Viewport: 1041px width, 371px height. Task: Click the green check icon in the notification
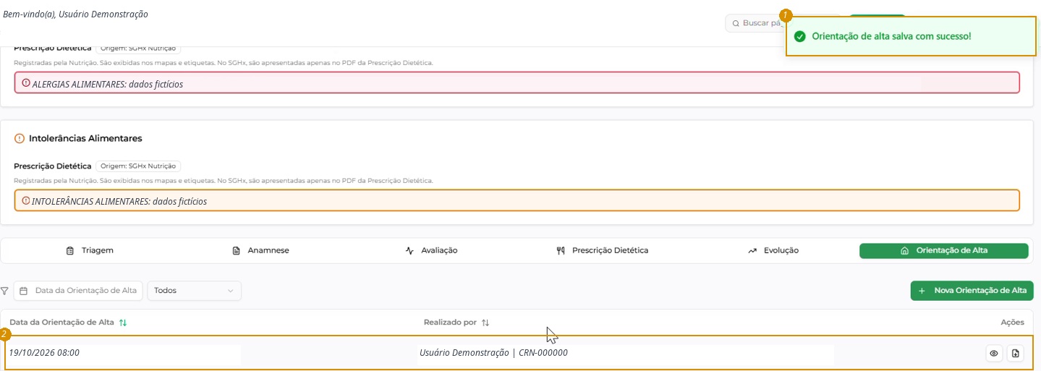click(800, 36)
